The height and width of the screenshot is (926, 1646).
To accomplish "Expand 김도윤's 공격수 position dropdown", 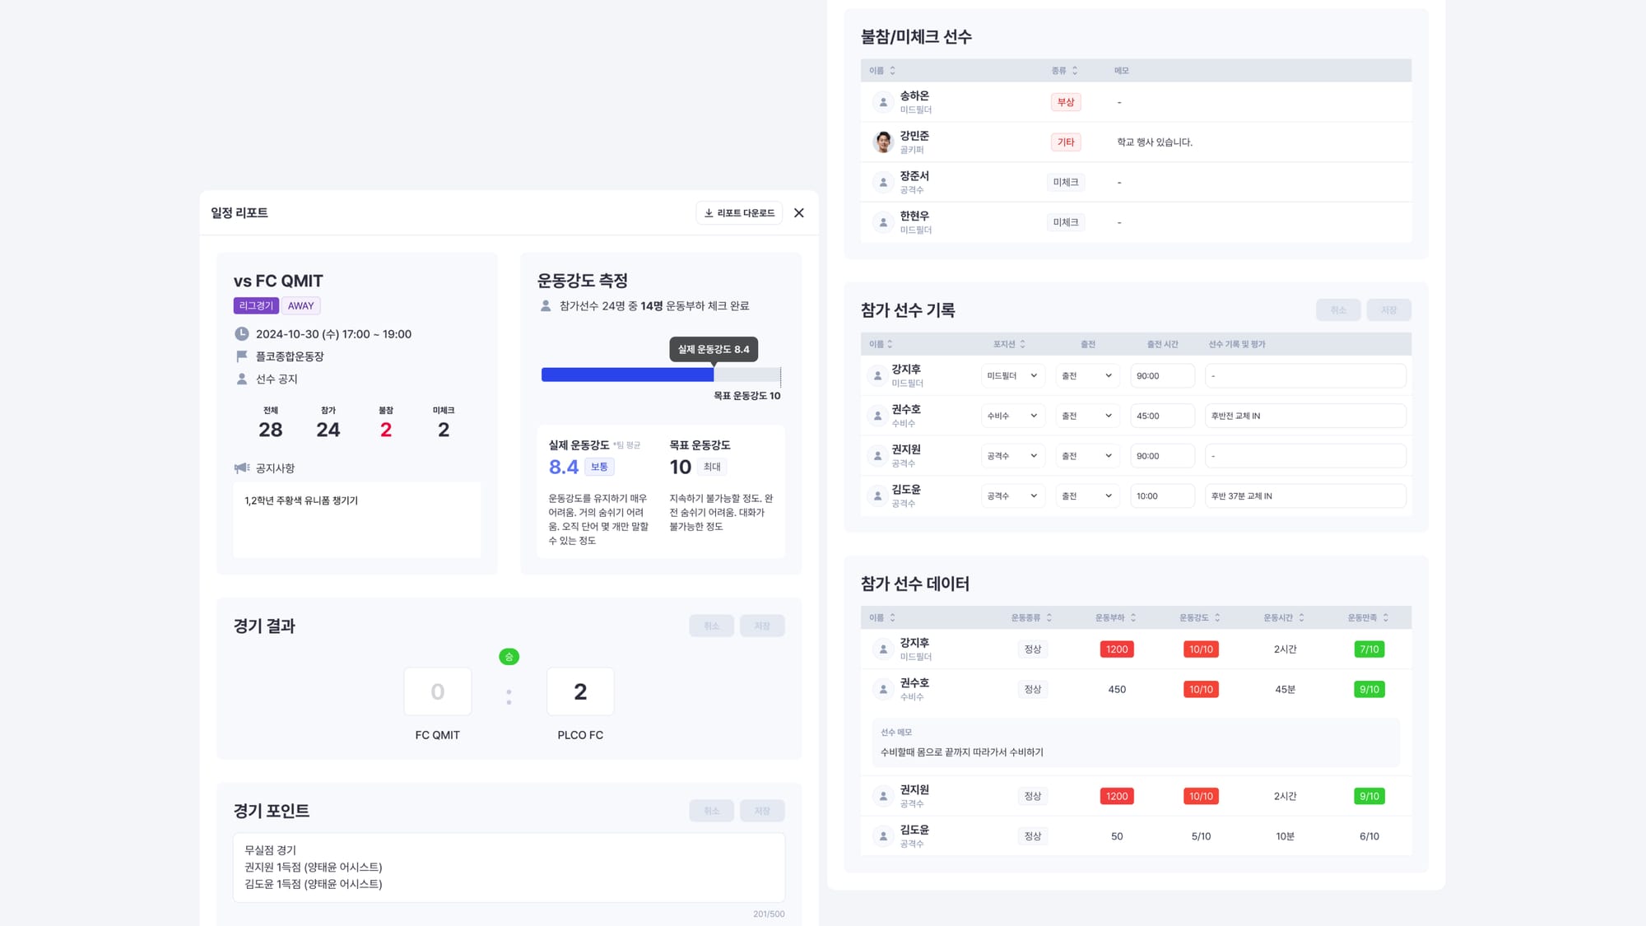I will coord(1012,496).
